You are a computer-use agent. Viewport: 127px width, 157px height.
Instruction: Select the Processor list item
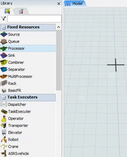tap(28, 48)
